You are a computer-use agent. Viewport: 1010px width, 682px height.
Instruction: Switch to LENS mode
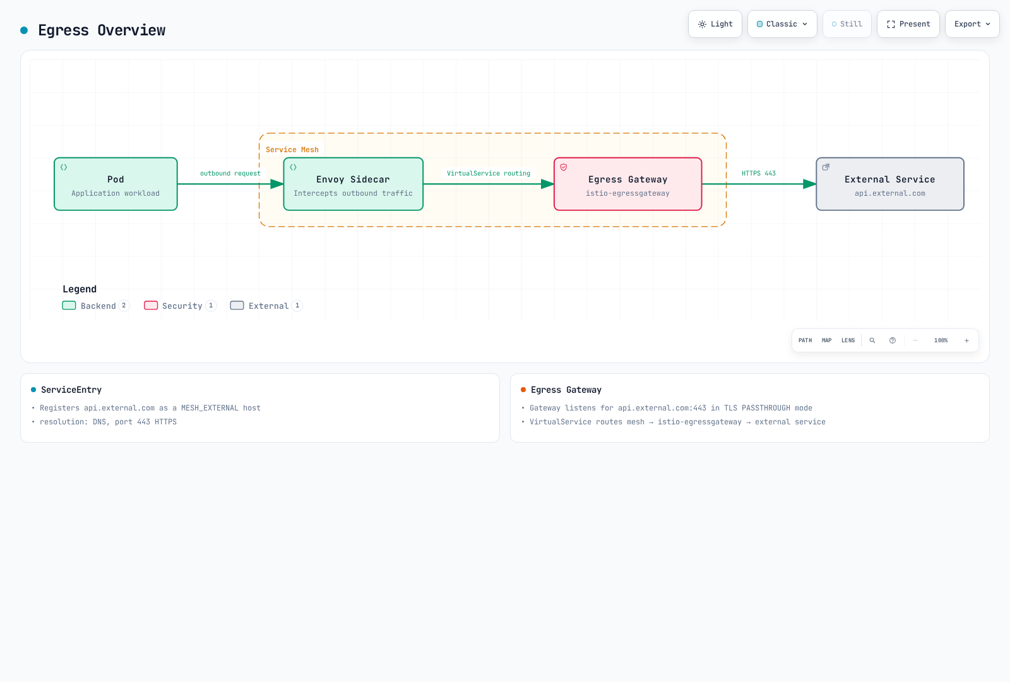tap(848, 340)
